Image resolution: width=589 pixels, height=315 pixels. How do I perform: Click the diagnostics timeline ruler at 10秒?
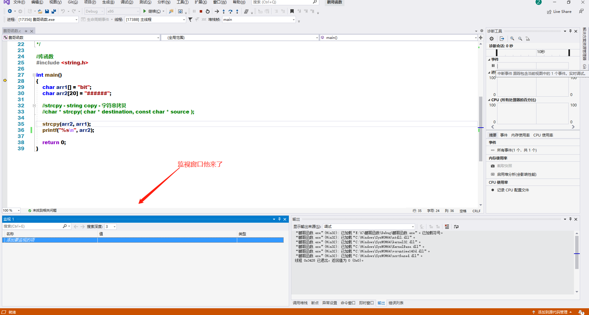point(541,52)
